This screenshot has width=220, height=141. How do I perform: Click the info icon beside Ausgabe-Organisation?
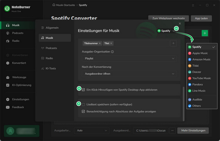[x=112, y=52]
